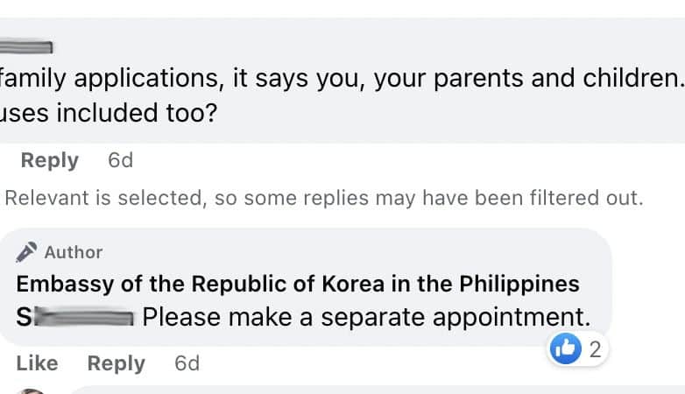Open the 6d timestamp below Embassy reply

(187, 363)
